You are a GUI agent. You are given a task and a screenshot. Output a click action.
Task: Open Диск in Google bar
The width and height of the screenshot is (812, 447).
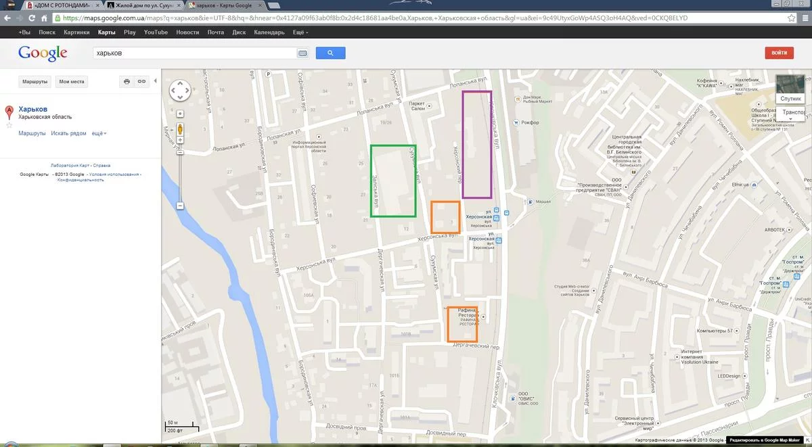(239, 32)
